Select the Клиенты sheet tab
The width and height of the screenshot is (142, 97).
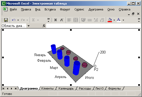click(x=48, y=88)
